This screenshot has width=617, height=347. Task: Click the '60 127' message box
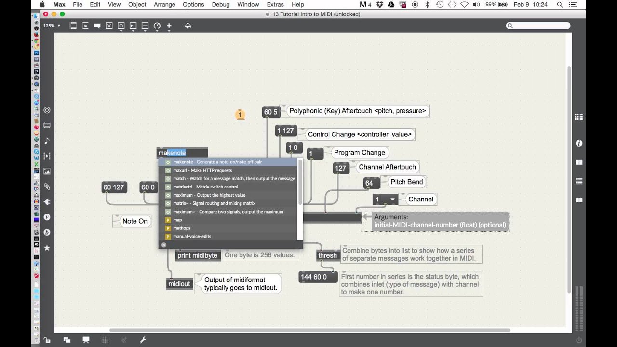114,187
